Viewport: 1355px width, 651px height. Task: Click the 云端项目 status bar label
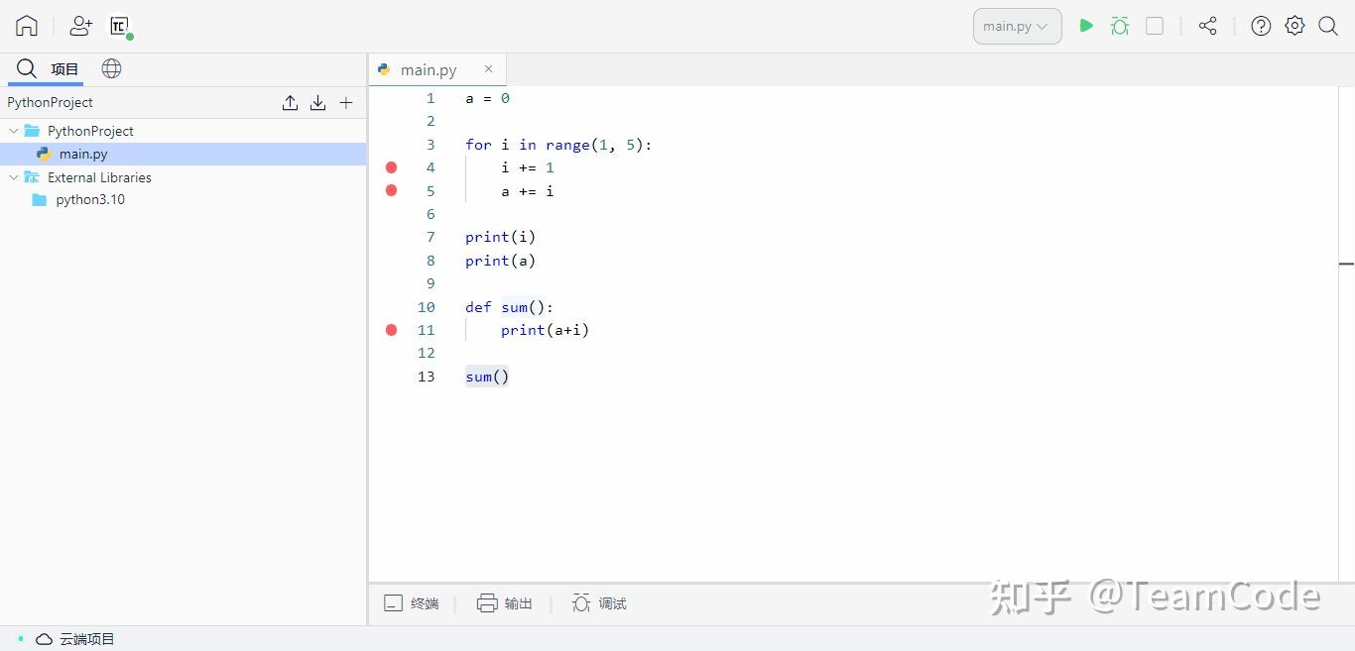pos(87,639)
